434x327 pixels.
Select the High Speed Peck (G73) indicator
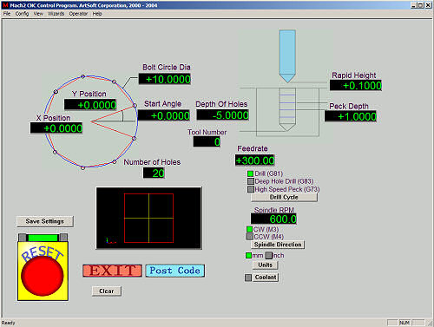point(251,189)
